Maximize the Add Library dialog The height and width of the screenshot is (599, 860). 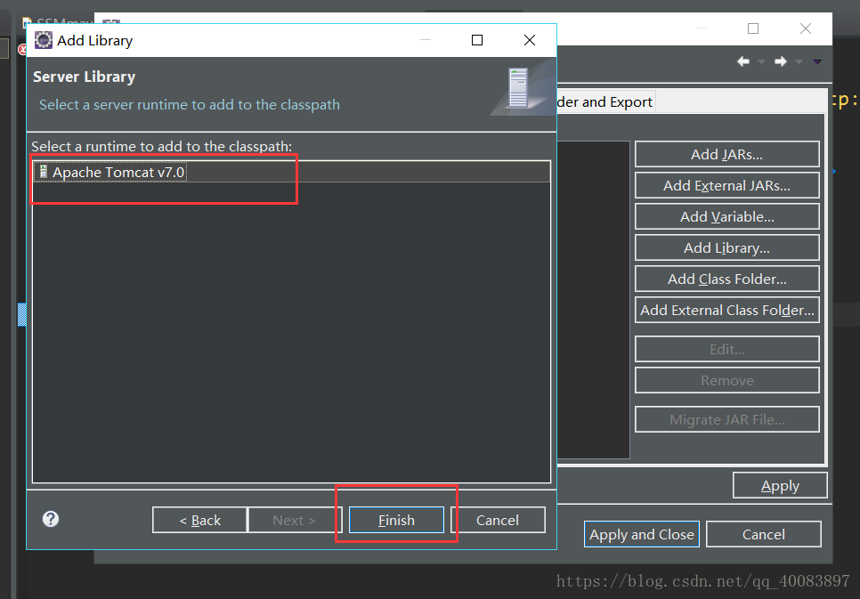tap(477, 40)
